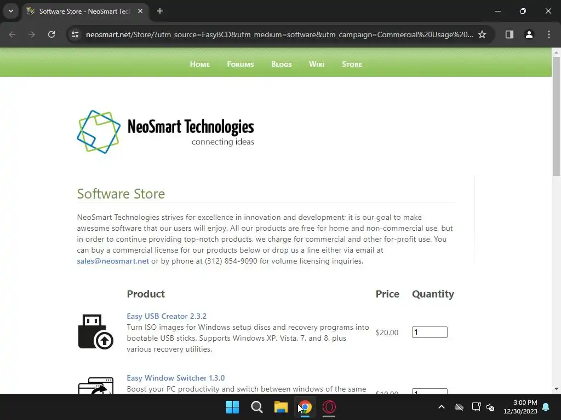Click Easy USB Creator quantity field
The image size is (561, 420).
430,332
